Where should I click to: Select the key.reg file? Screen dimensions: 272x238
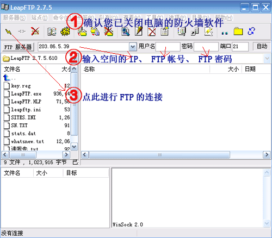21,86
